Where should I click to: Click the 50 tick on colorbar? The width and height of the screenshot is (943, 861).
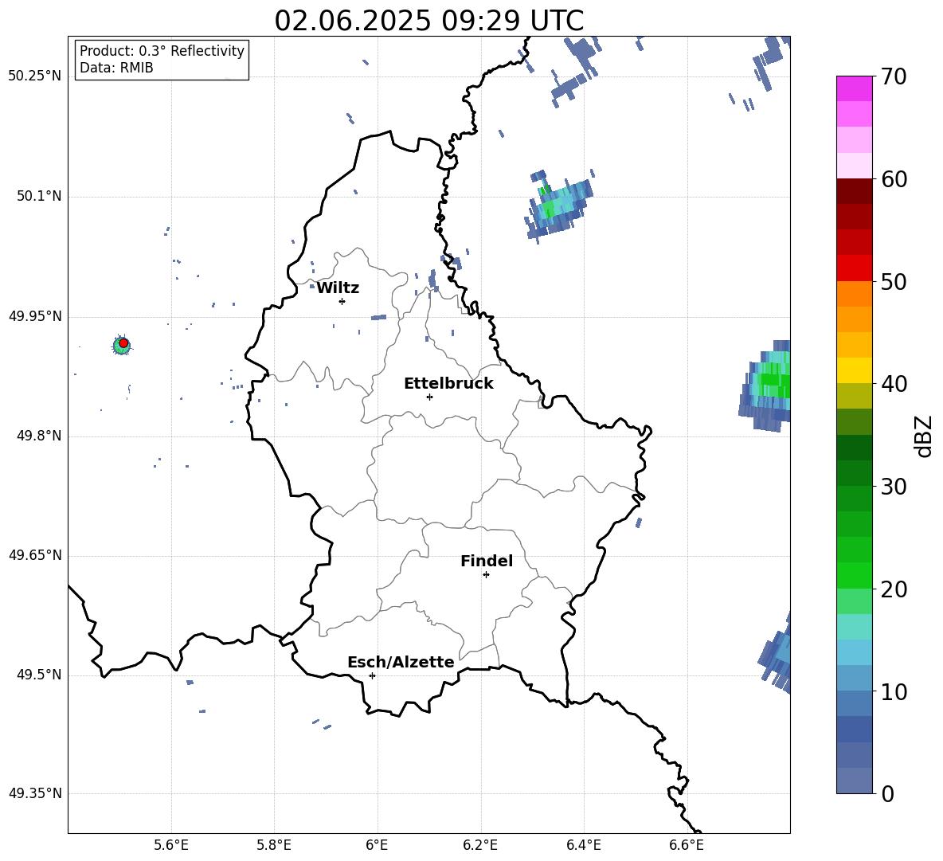[893, 281]
